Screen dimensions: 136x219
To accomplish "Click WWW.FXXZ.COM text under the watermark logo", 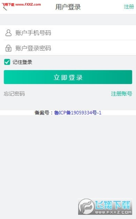I will [x=113, y=213].
